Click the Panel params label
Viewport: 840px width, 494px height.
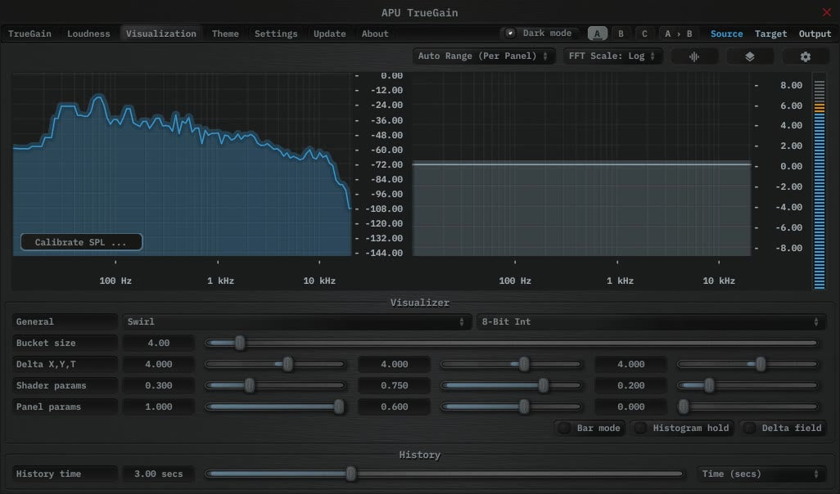tap(65, 406)
